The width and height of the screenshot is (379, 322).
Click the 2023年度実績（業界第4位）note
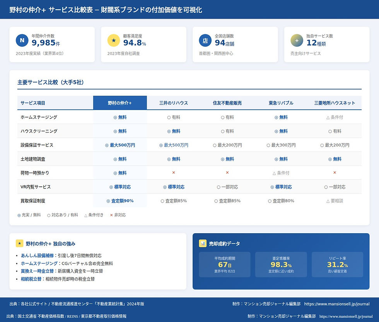[x=39, y=53]
